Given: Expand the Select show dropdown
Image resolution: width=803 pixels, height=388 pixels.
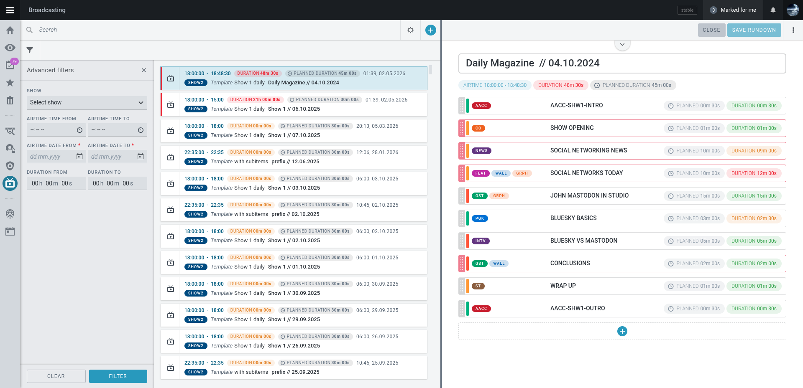Looking at the screenshot, I should click(87, 102).
